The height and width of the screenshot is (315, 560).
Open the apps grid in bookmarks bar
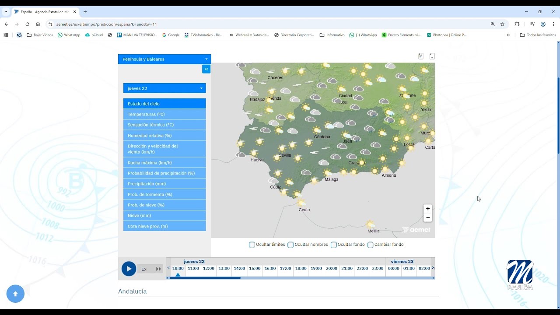point(6,35)
